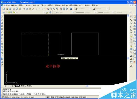Toggle 对象追踪 object tracking in status bar
137x99 pixels.
point(75,97)
